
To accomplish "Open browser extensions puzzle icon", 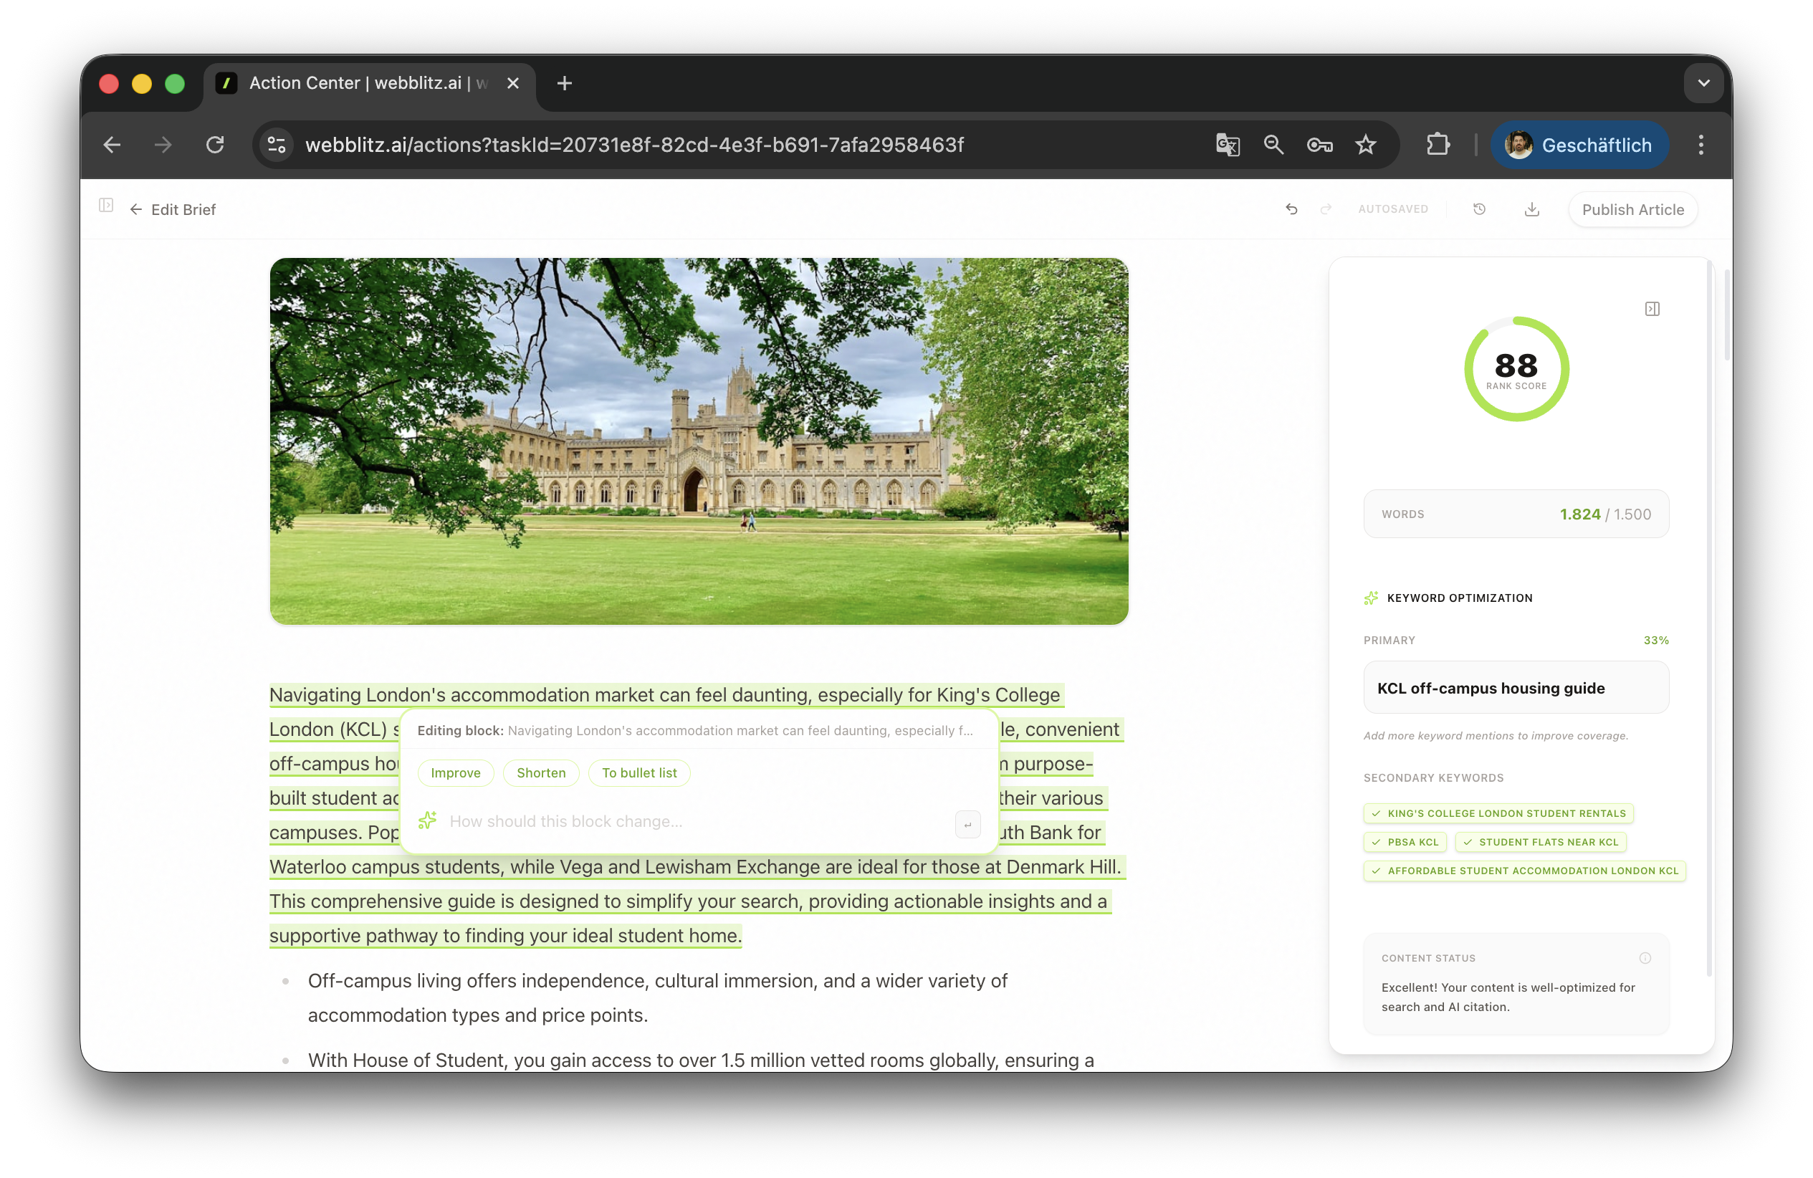I will click(1438, 145).
